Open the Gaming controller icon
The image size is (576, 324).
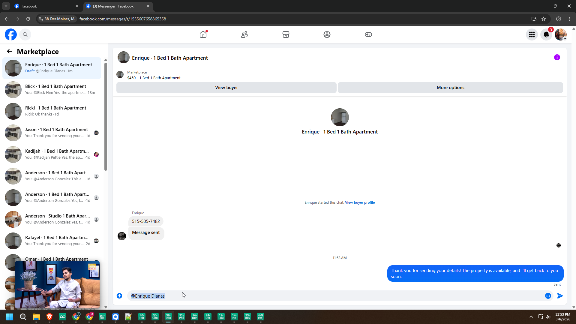[x=368, y=34]
